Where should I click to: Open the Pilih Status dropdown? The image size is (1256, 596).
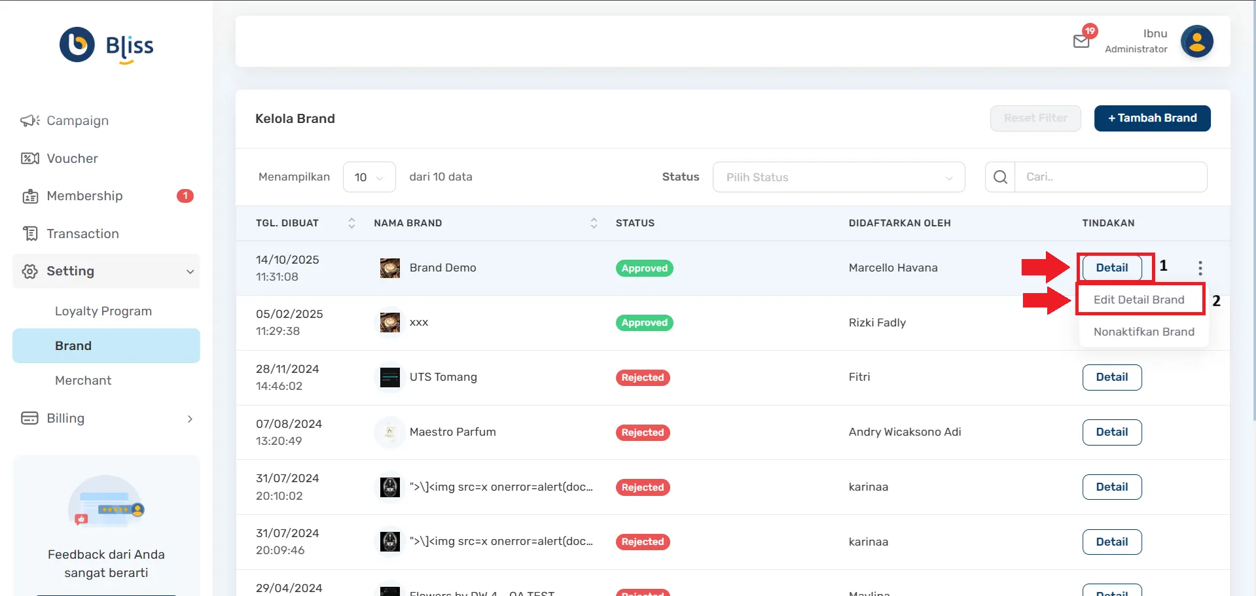click(838, 177)
